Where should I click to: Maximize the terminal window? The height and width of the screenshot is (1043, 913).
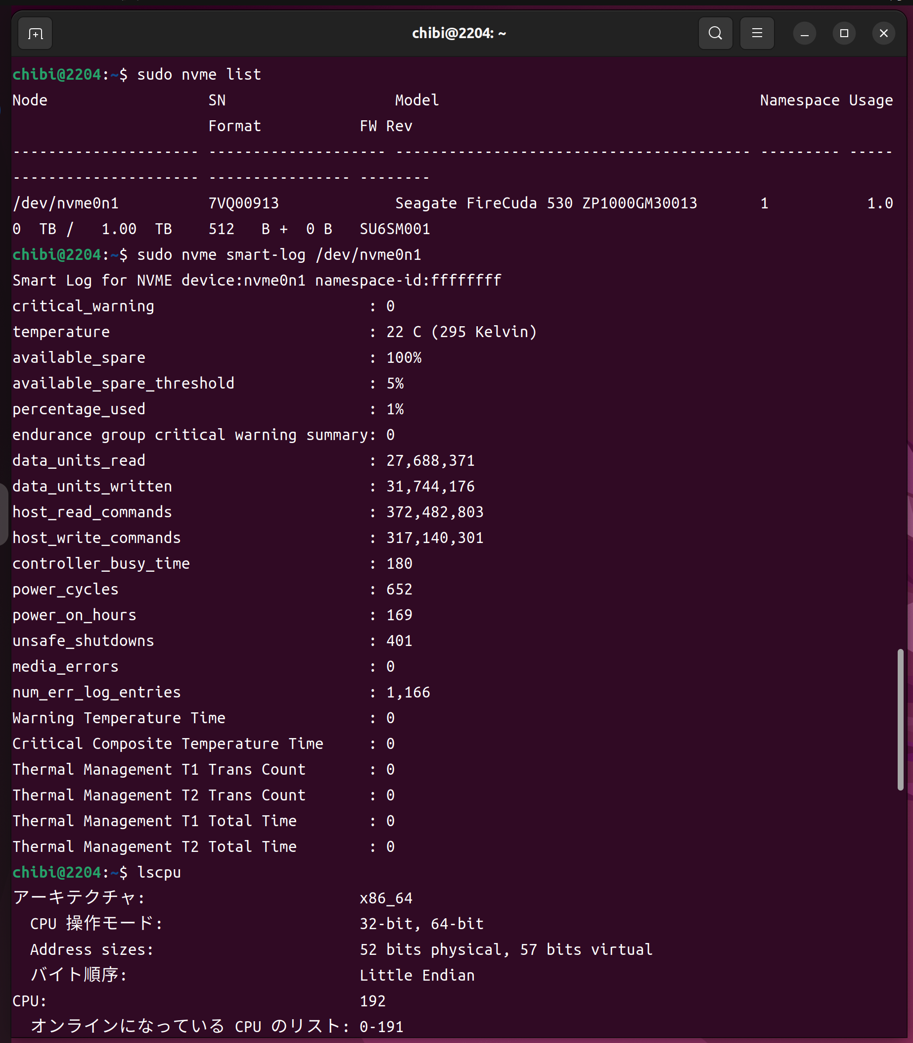pos(844,34)
